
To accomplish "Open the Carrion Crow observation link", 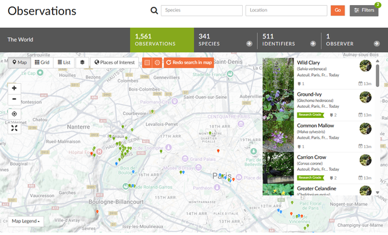I will (311, 157).
